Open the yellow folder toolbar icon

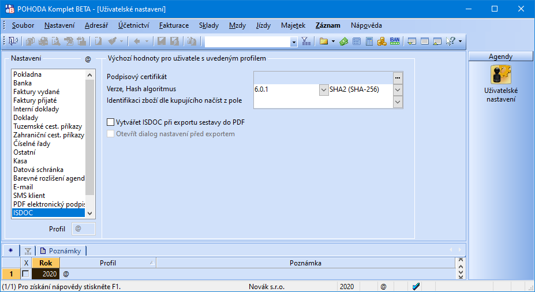point(323,42)
